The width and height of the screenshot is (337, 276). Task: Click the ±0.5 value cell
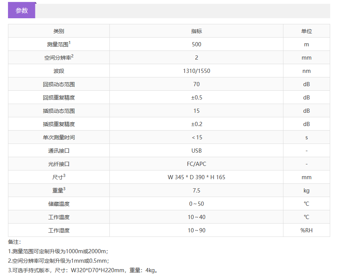196,98
